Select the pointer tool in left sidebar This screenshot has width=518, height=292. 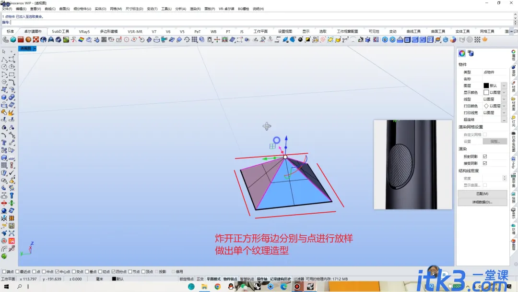click(4, 51)
